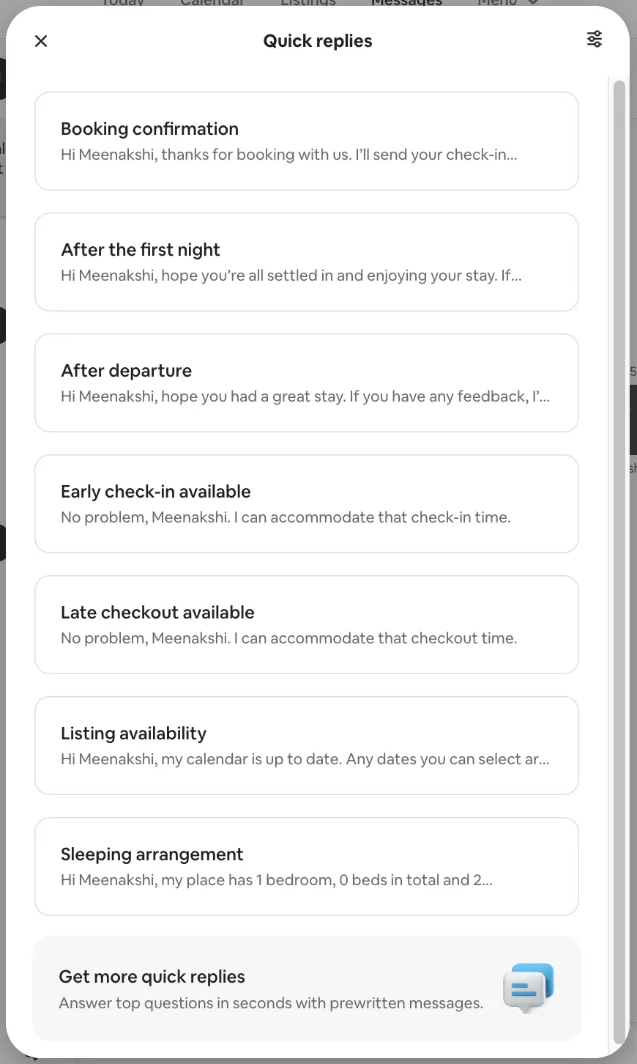Open quick replies settings sliders icon
This screenshot has width=637, height=1064.
point(595,40)
